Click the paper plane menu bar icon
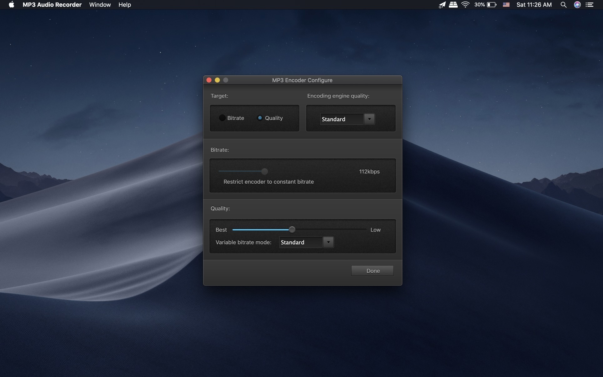Viewport: 603px width, 377px height. pyautogui.click(x=442, y=5)
